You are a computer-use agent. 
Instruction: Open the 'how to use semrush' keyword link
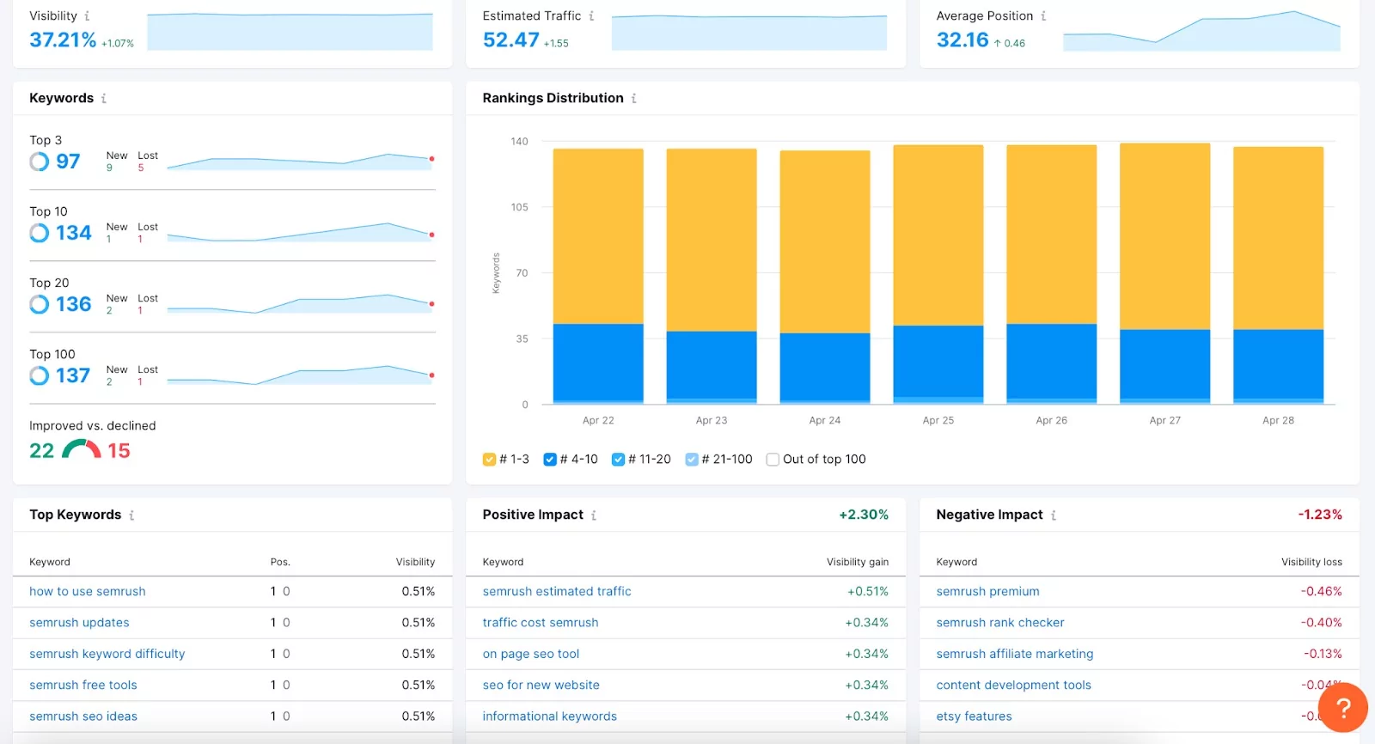88,592
